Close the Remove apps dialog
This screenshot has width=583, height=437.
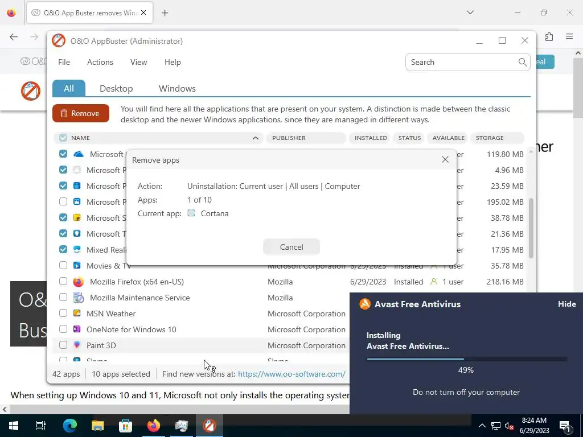coord(445,159)
